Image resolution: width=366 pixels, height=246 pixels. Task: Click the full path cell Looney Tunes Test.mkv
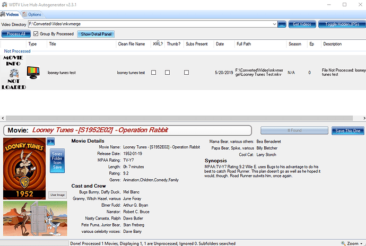click(x=259, y=72)
